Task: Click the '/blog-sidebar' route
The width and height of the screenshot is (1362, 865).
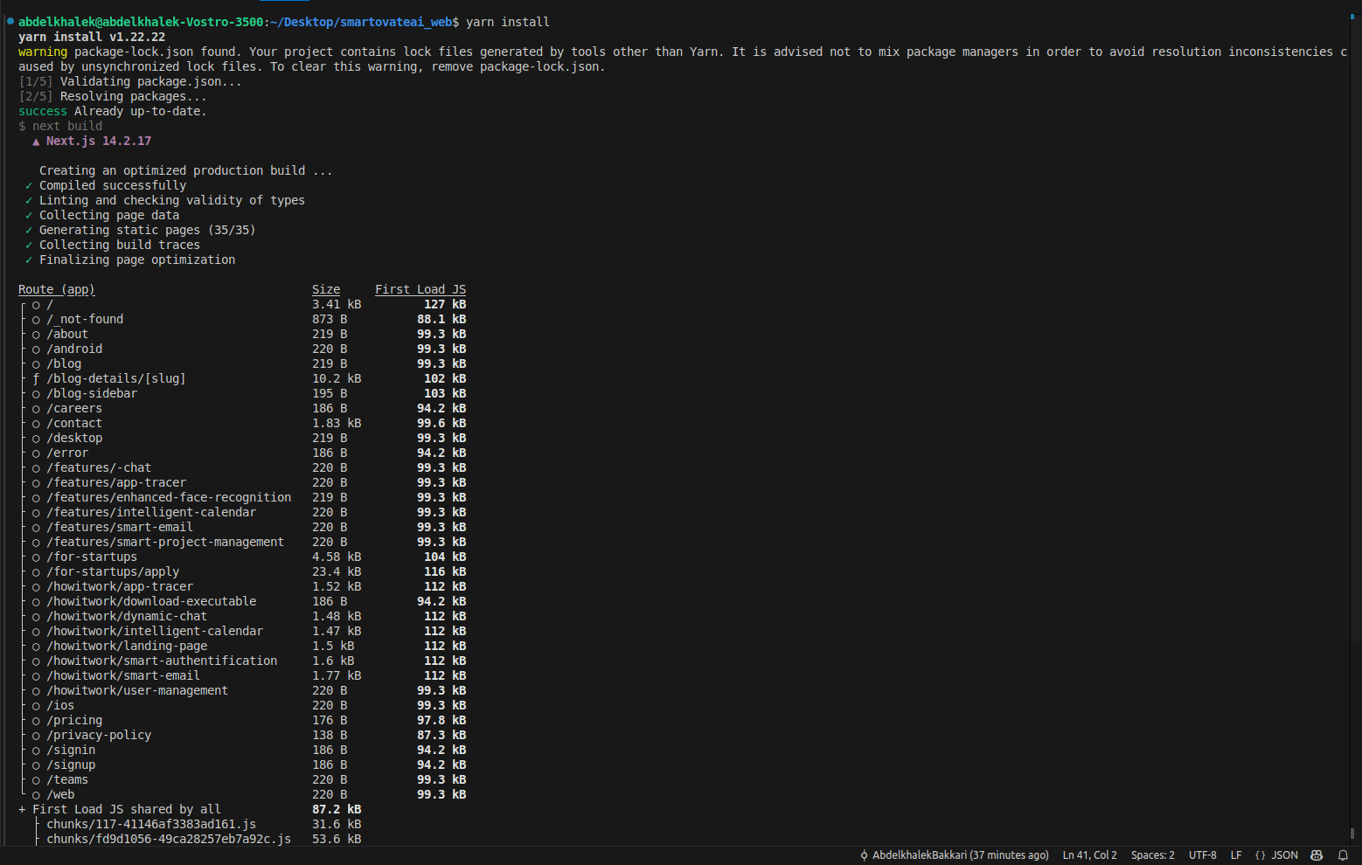Action: [x=92, y=393]
